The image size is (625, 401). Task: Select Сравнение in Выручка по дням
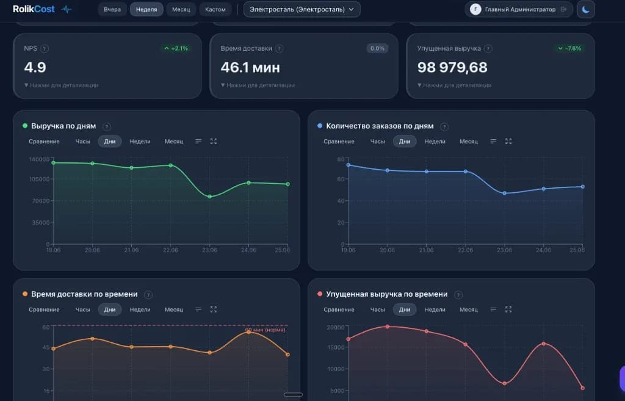point(44,142)
